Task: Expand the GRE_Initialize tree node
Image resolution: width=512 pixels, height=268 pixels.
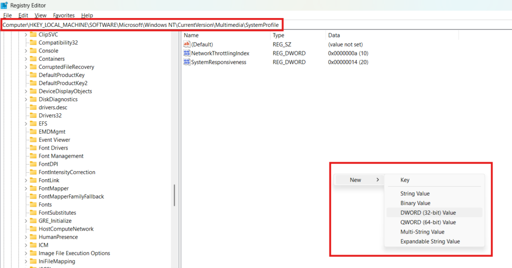Action: click(26, 221)
